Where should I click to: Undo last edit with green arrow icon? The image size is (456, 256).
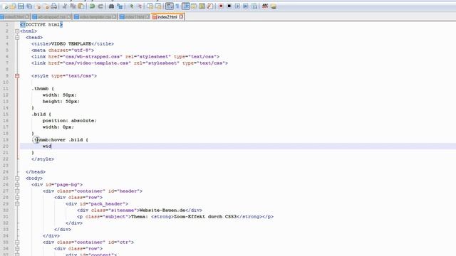[x=92, y=6]
